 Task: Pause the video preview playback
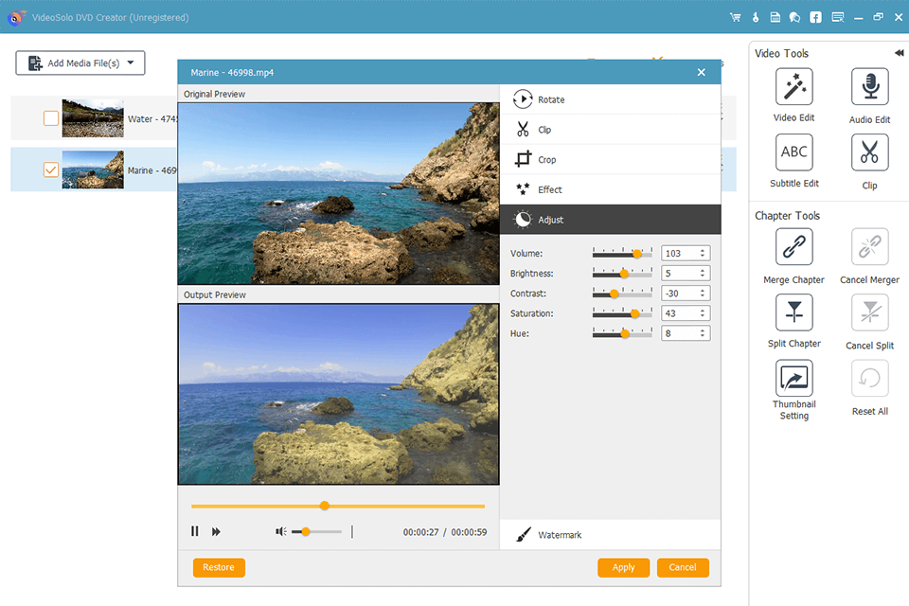click(x=195, y=532)
